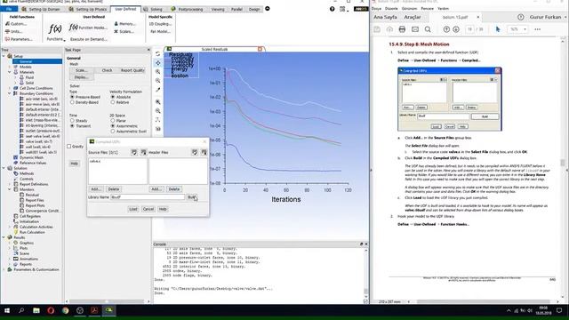
Task: Click the Library Name input field
Action: tap(148, 197)
